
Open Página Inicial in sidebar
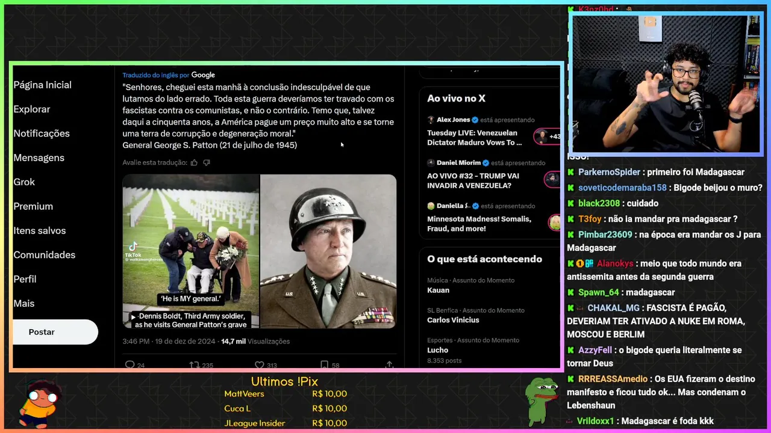[x=42, y=85]
